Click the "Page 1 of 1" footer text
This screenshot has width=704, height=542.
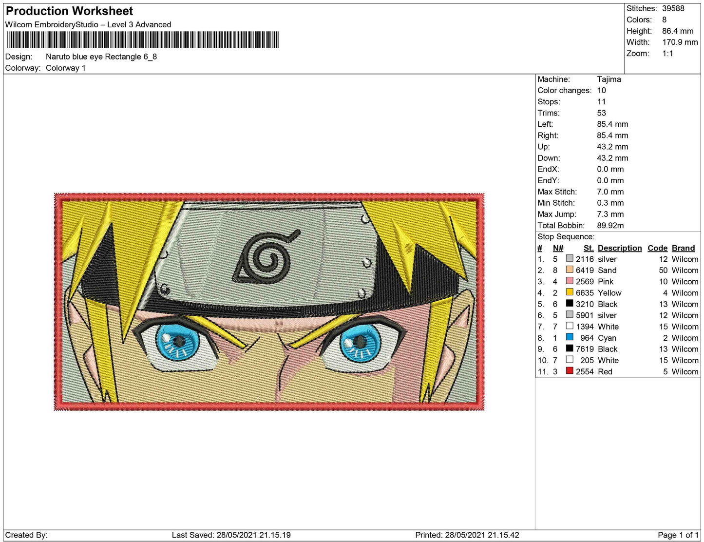[x=678, y=535]
